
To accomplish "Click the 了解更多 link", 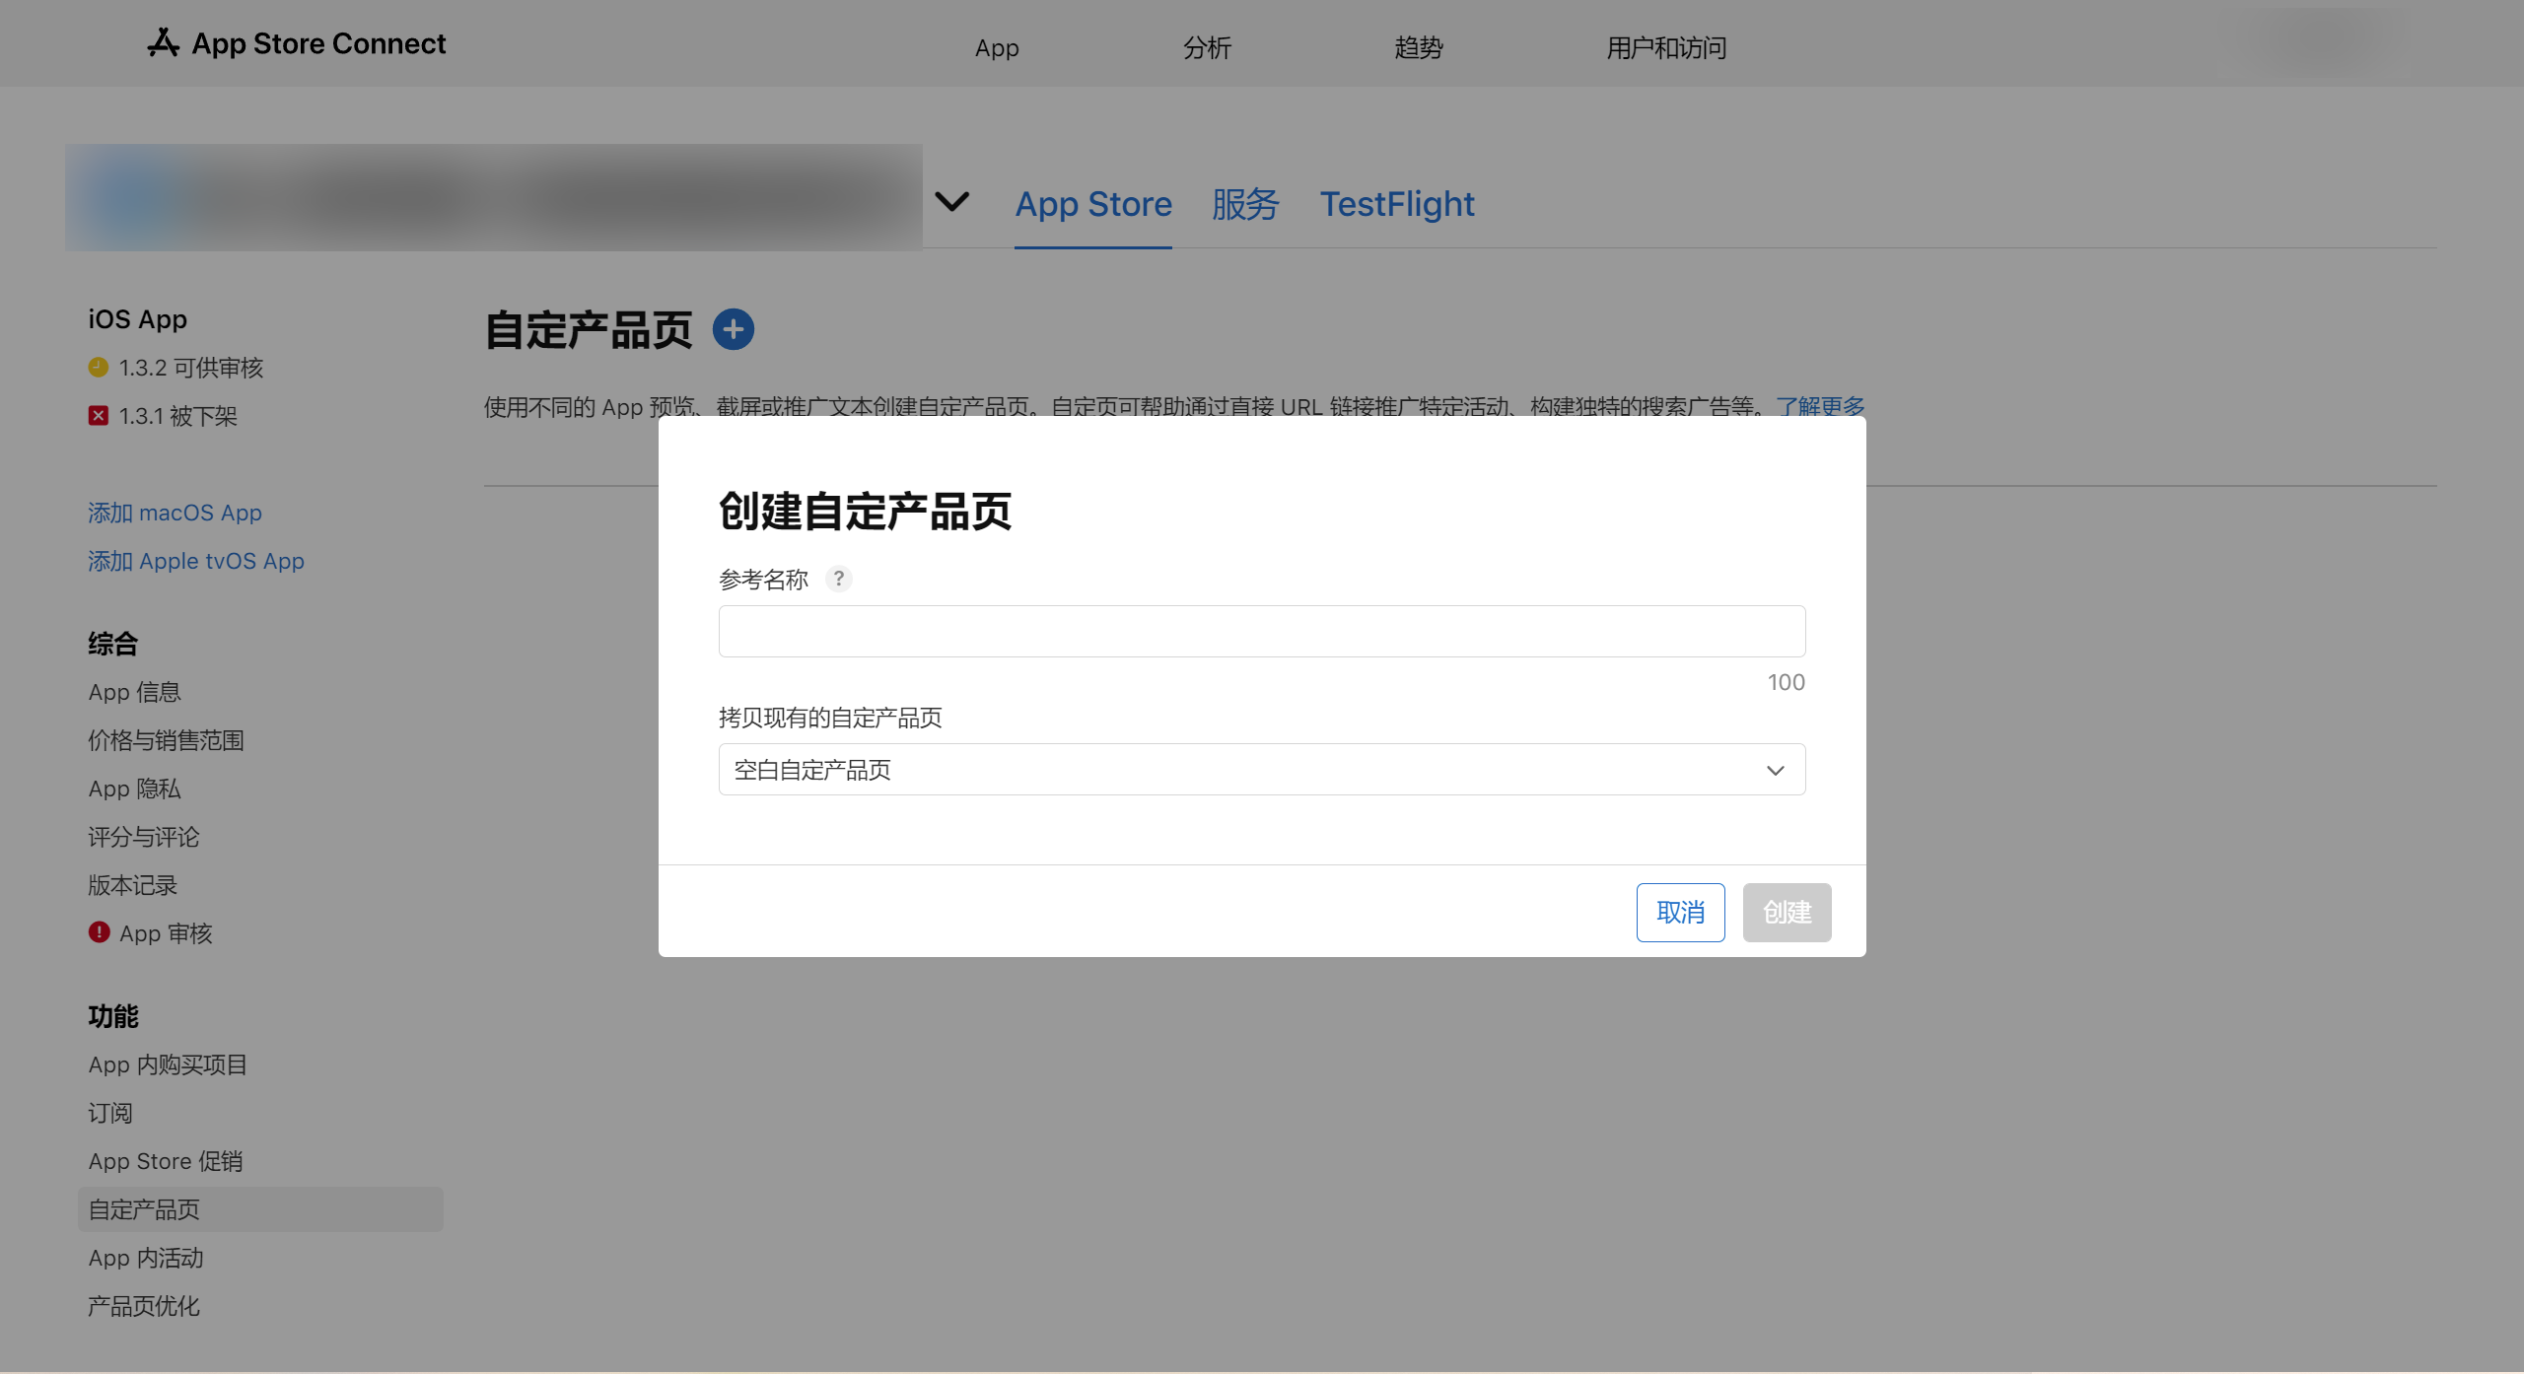I will pos(1820,405).
